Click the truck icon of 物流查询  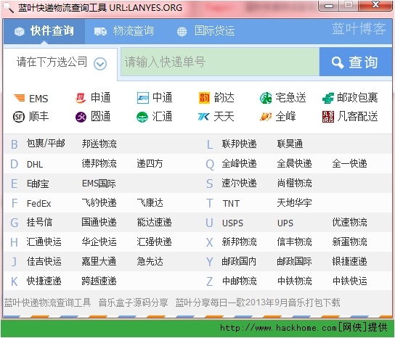[x=100, y=31]
